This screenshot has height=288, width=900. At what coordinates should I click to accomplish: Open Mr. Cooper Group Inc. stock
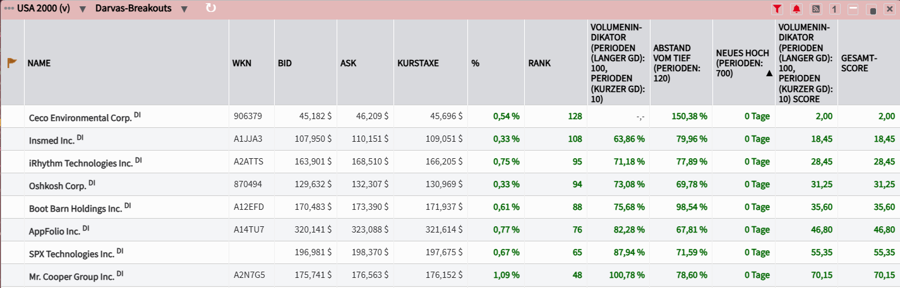[x=71, y=276]
